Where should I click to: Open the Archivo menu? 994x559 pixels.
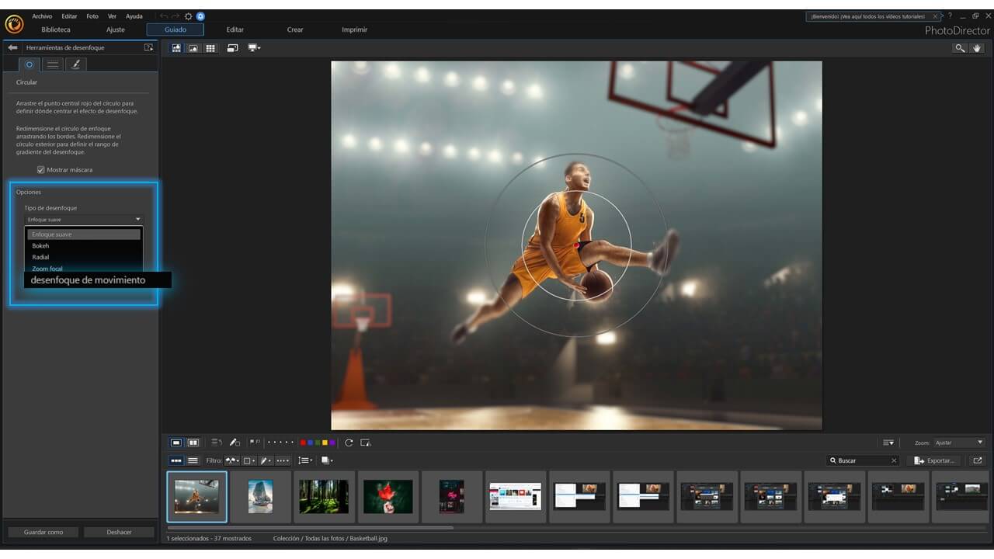(42, 16)
